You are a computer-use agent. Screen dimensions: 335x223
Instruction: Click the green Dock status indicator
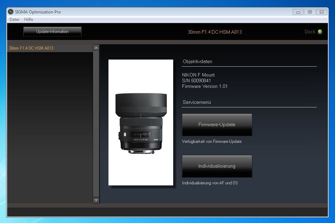pyautogui.click(x=320, y=32)
